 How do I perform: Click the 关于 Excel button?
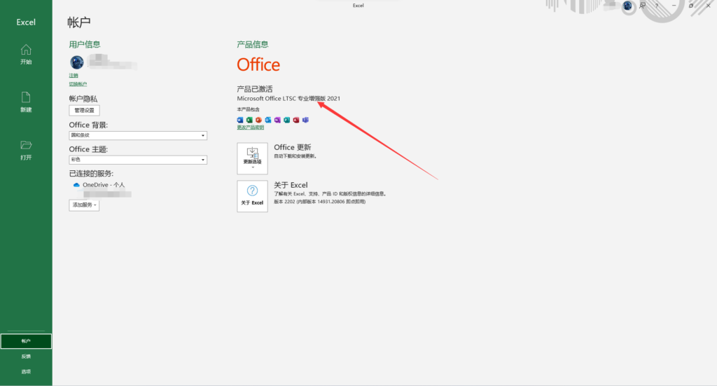click(x=252, y=196)
